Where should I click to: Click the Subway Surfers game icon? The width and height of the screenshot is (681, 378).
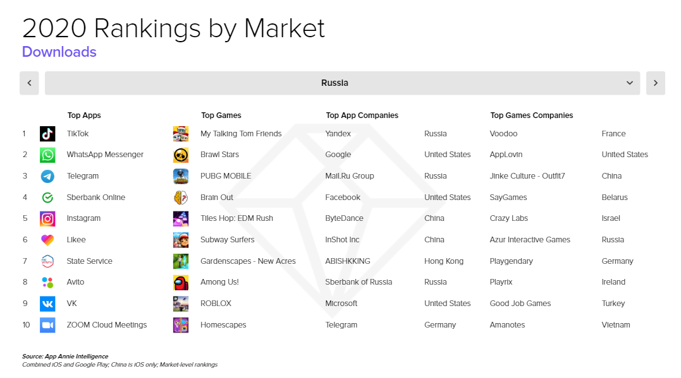click(x=182, y=240)
